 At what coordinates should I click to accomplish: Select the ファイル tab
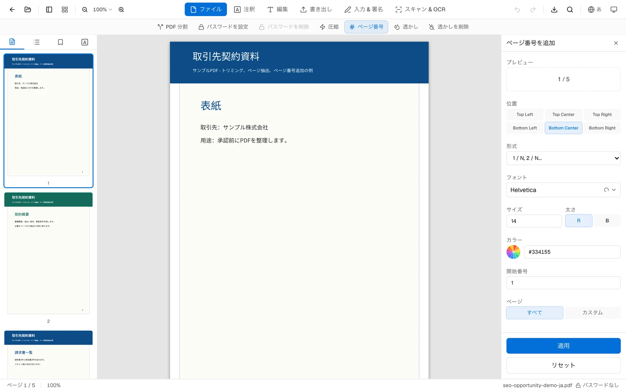(206, 9)
